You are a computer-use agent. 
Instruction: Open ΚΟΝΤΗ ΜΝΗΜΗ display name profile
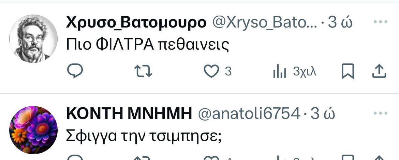(x=129, y=114)
